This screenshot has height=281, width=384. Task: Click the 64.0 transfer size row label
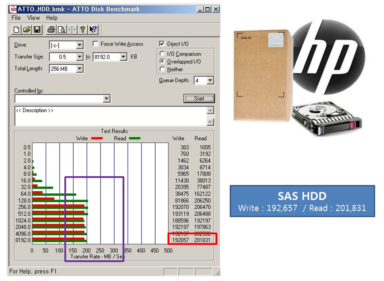26,194
